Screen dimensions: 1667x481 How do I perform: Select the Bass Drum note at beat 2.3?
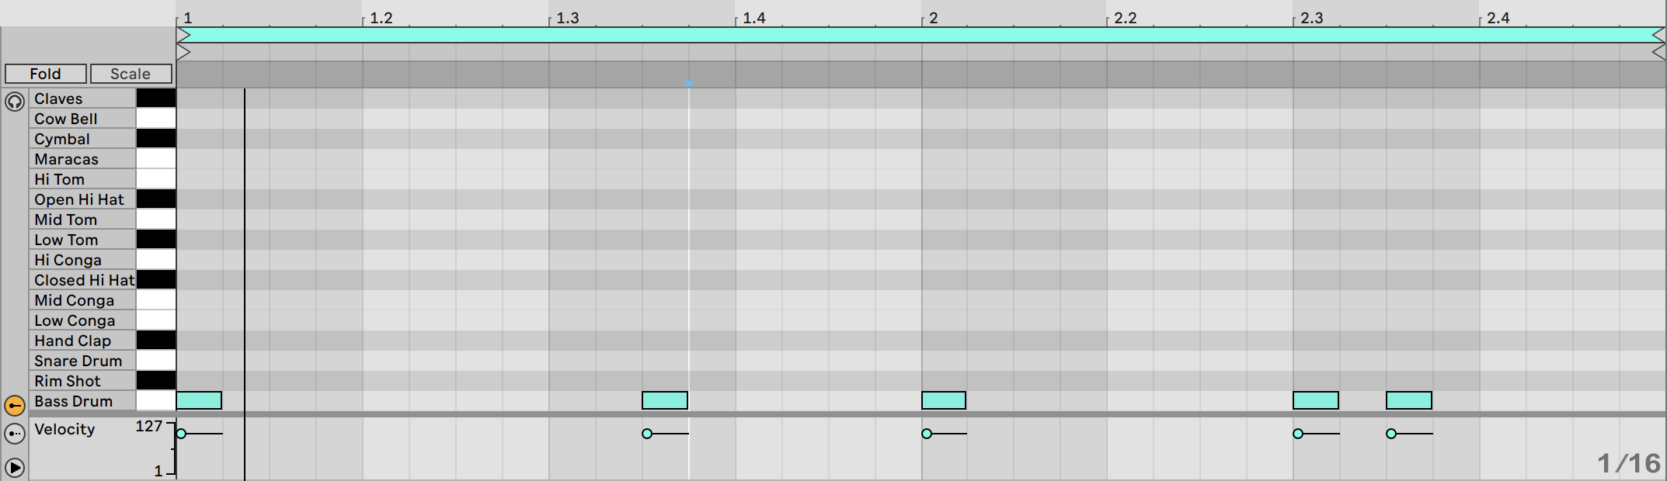pyautogui.click(x=1316, y=400)
